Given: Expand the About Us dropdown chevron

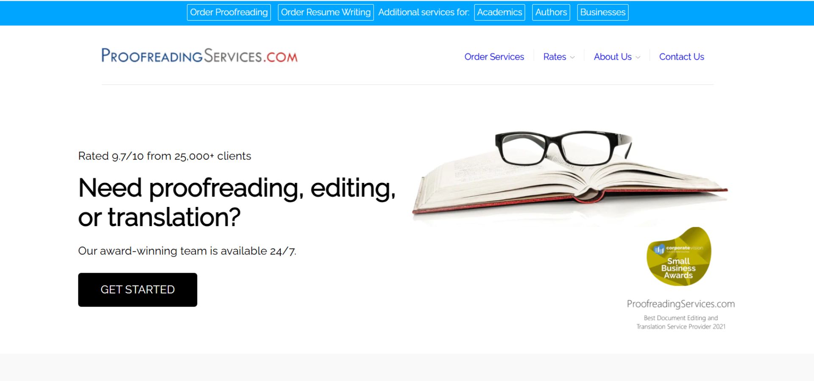Looking at the screenshot, I should [x=638, y=57].
